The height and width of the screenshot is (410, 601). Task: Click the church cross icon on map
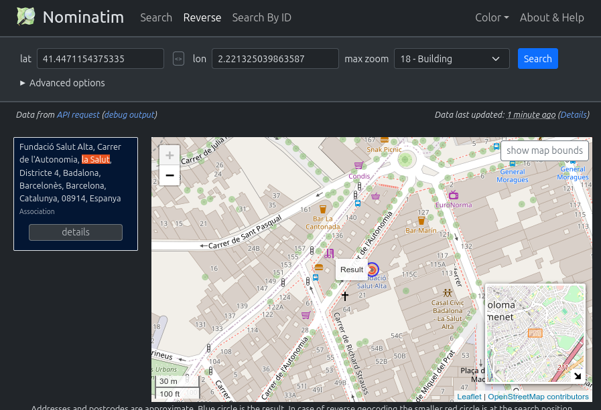point(346,296)
